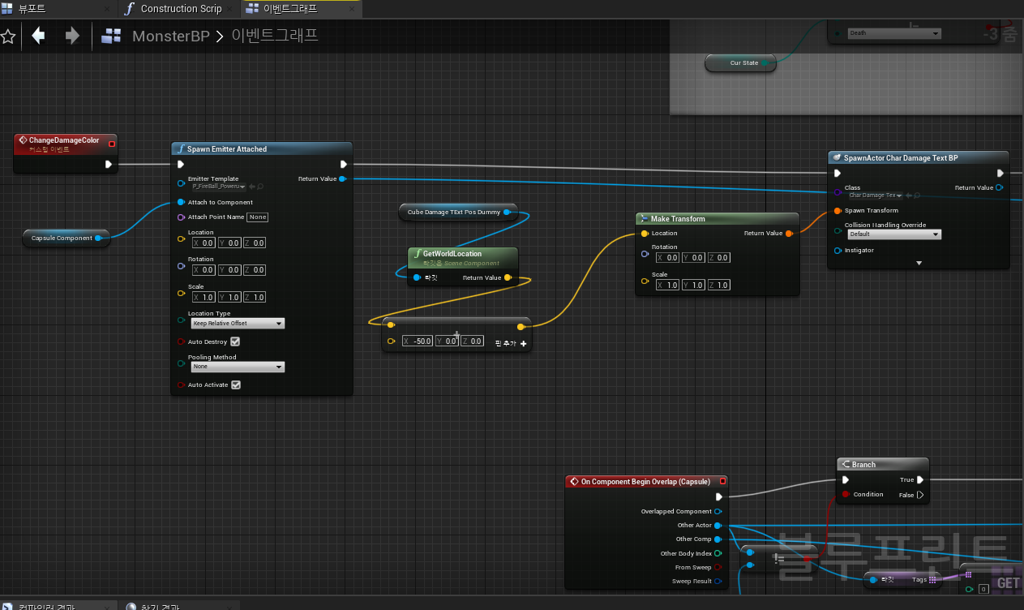Click the Make Transform Location pin
1024x610 pixels.
(x=645, y=233)
